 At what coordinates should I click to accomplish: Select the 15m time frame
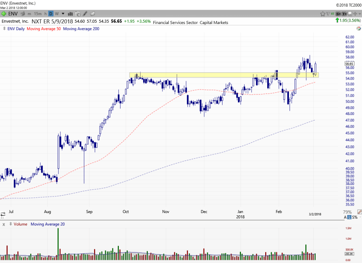(x=38, y=14)
